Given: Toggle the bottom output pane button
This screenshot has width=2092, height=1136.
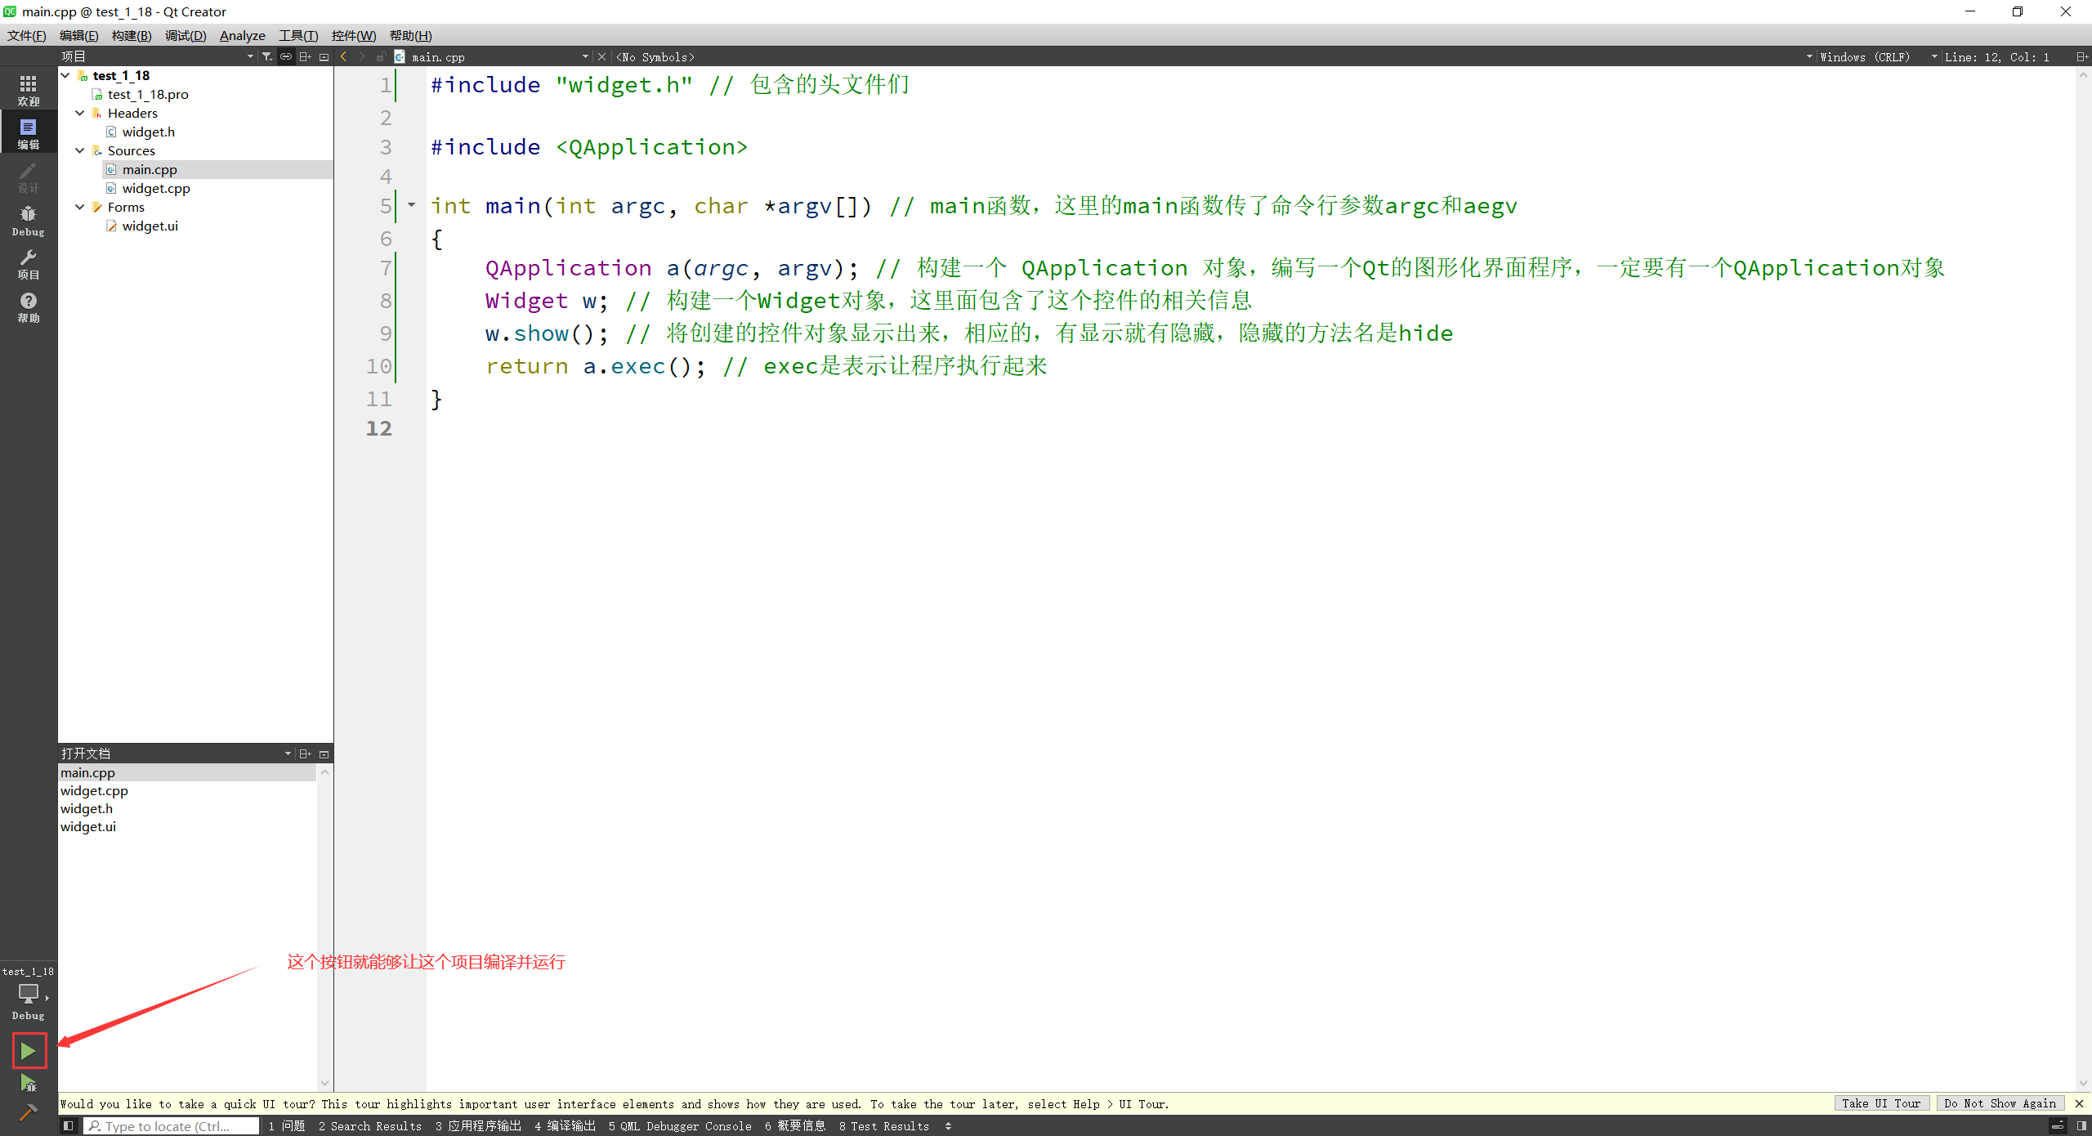Looking at the screenshot, I should 2058,1126.
